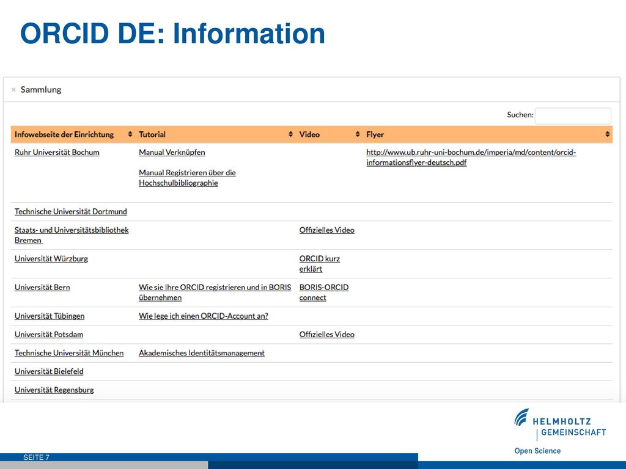The height and width of the screenshot is (469, 626).
Task: Open the Universität Potsdam link
Action: (x=49, y=335)
